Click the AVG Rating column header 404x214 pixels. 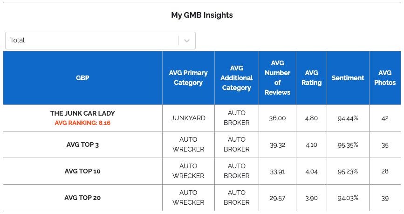click(x=311, y=78)
